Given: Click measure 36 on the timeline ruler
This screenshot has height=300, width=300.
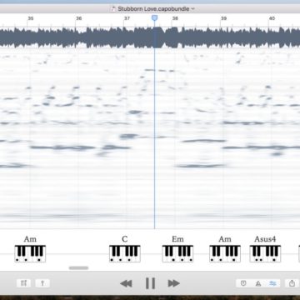Looking at the screenshot, I should 79,18.
